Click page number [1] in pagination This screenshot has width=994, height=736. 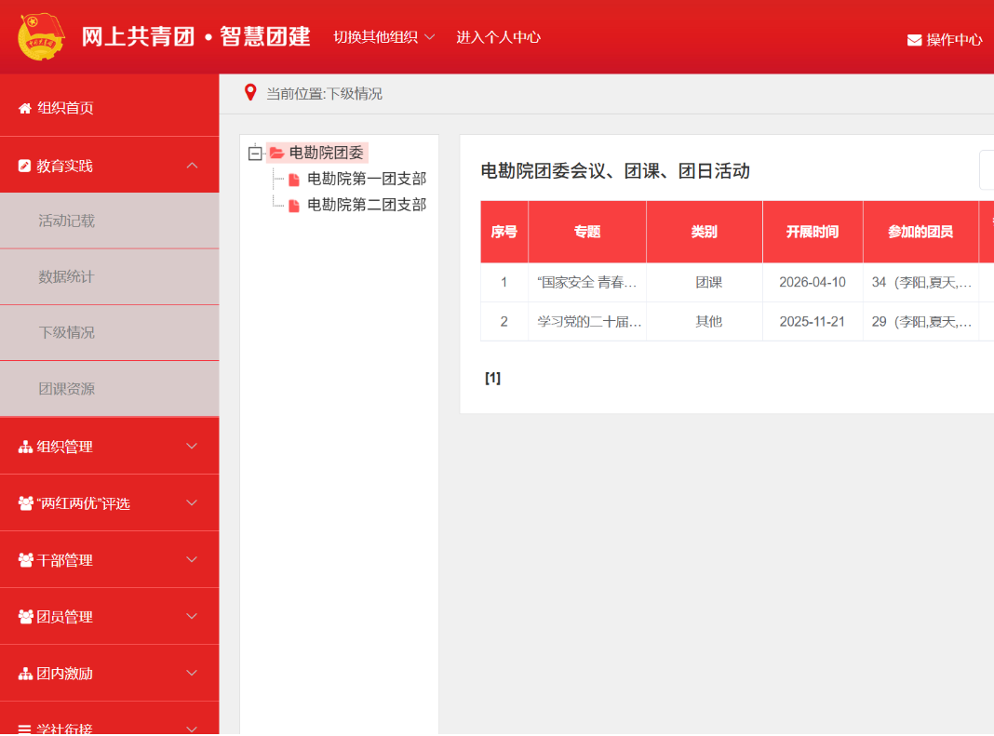pos(492,378)
